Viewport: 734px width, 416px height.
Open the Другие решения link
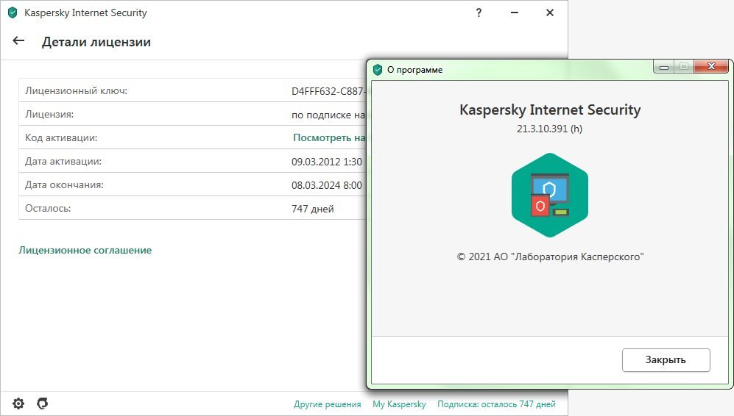point(327,404)
